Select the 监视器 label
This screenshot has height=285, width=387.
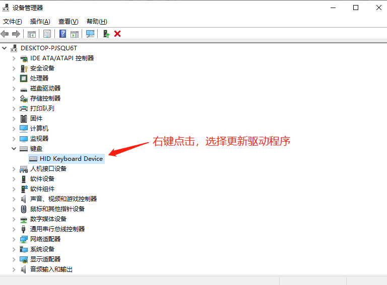tap(39, 139)
